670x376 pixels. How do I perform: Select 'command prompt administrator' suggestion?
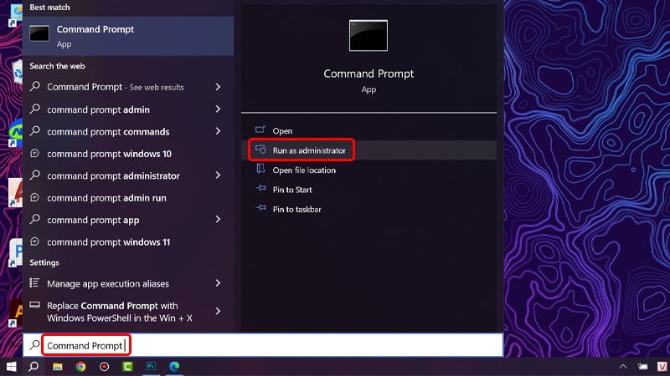coord(128,175)
